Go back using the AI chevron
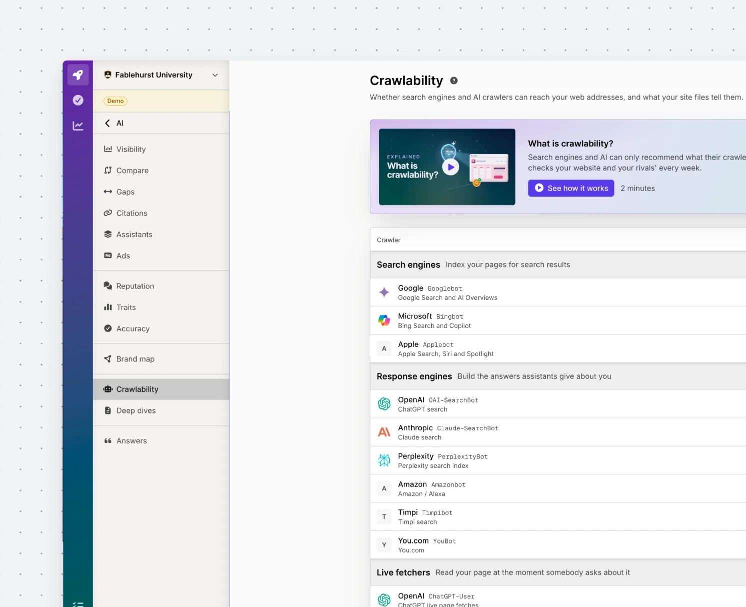The width and height of the screenshot is (746, 607). click(x=108, y=123)
